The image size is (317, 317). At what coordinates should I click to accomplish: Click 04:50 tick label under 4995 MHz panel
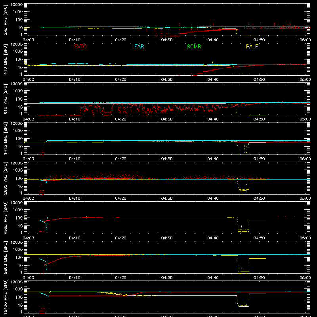click(x=259, y=238)
